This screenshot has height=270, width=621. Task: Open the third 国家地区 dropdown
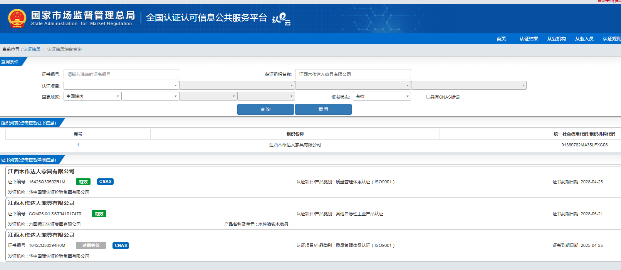208,96
